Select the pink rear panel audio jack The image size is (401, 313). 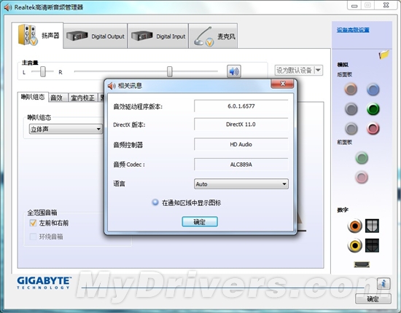pyautogui.click(x=373, y=128)
